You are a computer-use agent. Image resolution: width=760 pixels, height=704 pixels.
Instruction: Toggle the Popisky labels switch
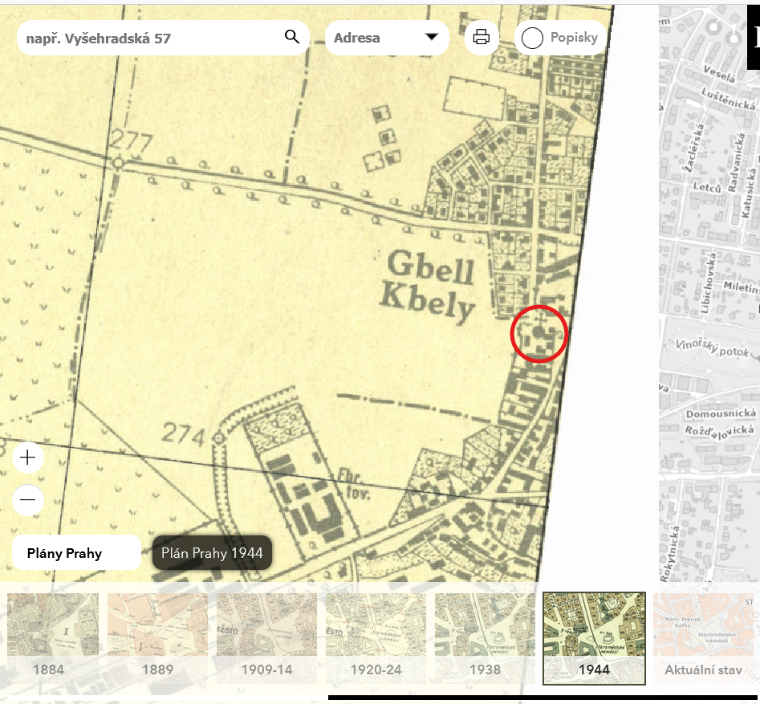(533, 38)
